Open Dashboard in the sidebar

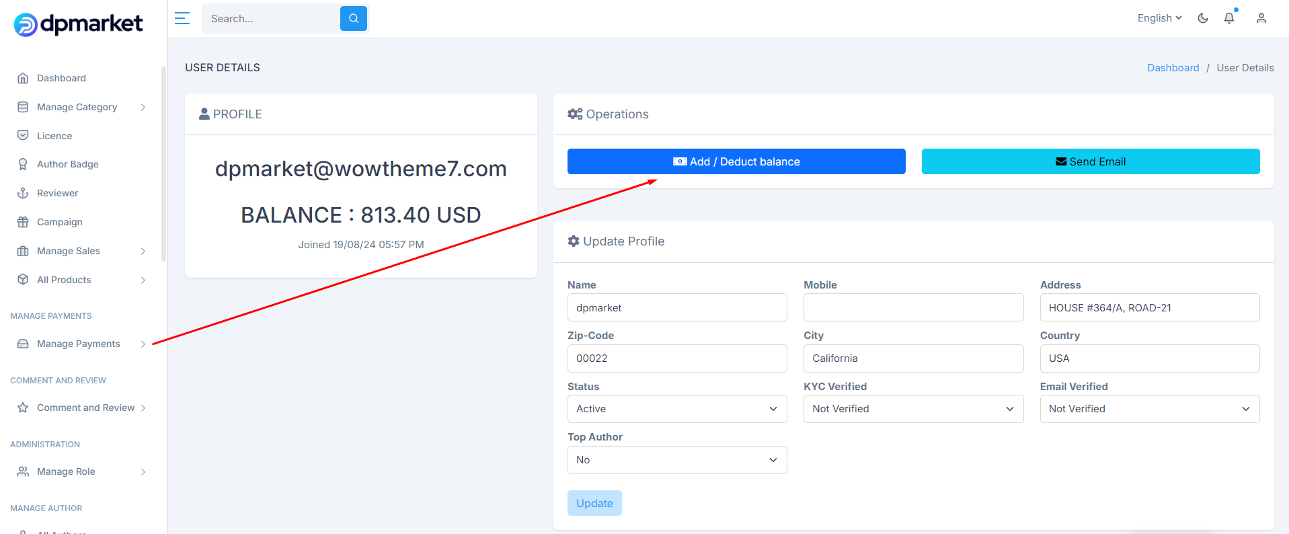click(61, 78)
